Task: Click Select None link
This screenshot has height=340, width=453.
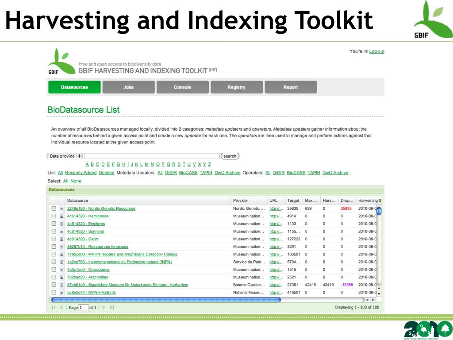Action: pyautogui.click(x=76, y=181)
